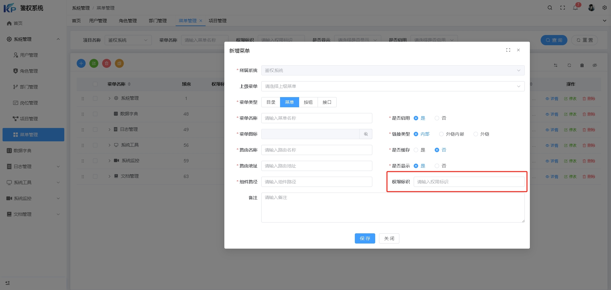Open the 项目名称 select box
Image resolution: width=611 pixels, height=290 pixels.
pyautogui.click(x=128, y=40)
